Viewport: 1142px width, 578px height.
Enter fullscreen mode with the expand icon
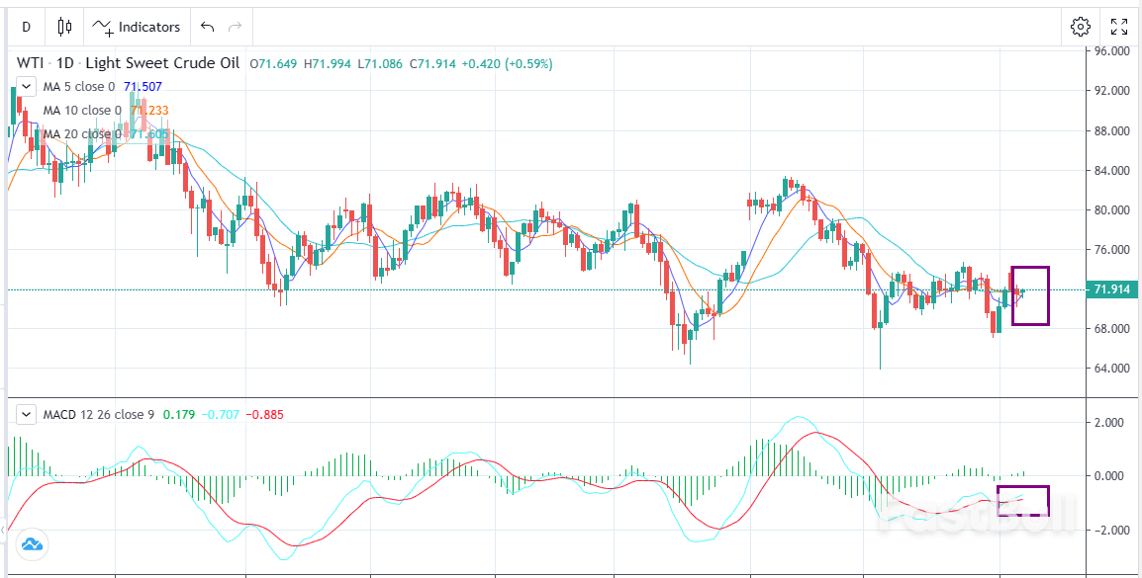point(1119,27)
